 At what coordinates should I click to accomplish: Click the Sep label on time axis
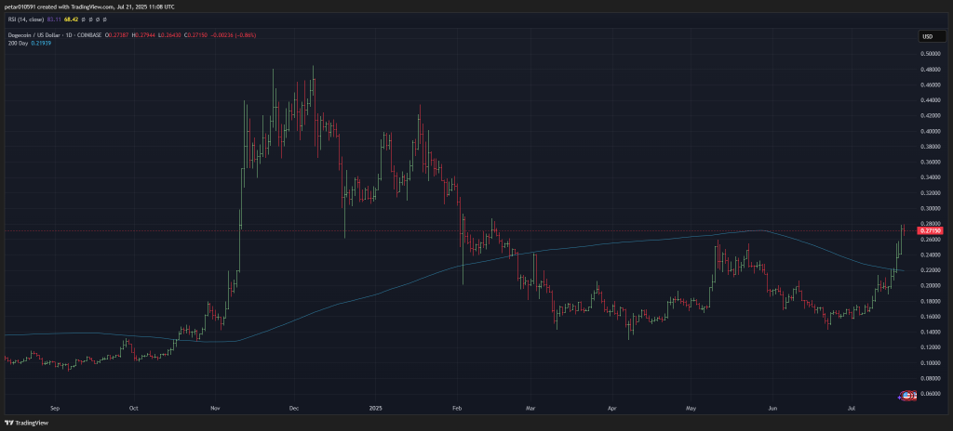(x=55, y=409)
